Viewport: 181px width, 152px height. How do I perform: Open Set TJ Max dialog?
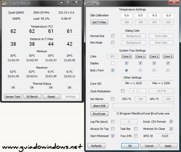coord(99,22)
